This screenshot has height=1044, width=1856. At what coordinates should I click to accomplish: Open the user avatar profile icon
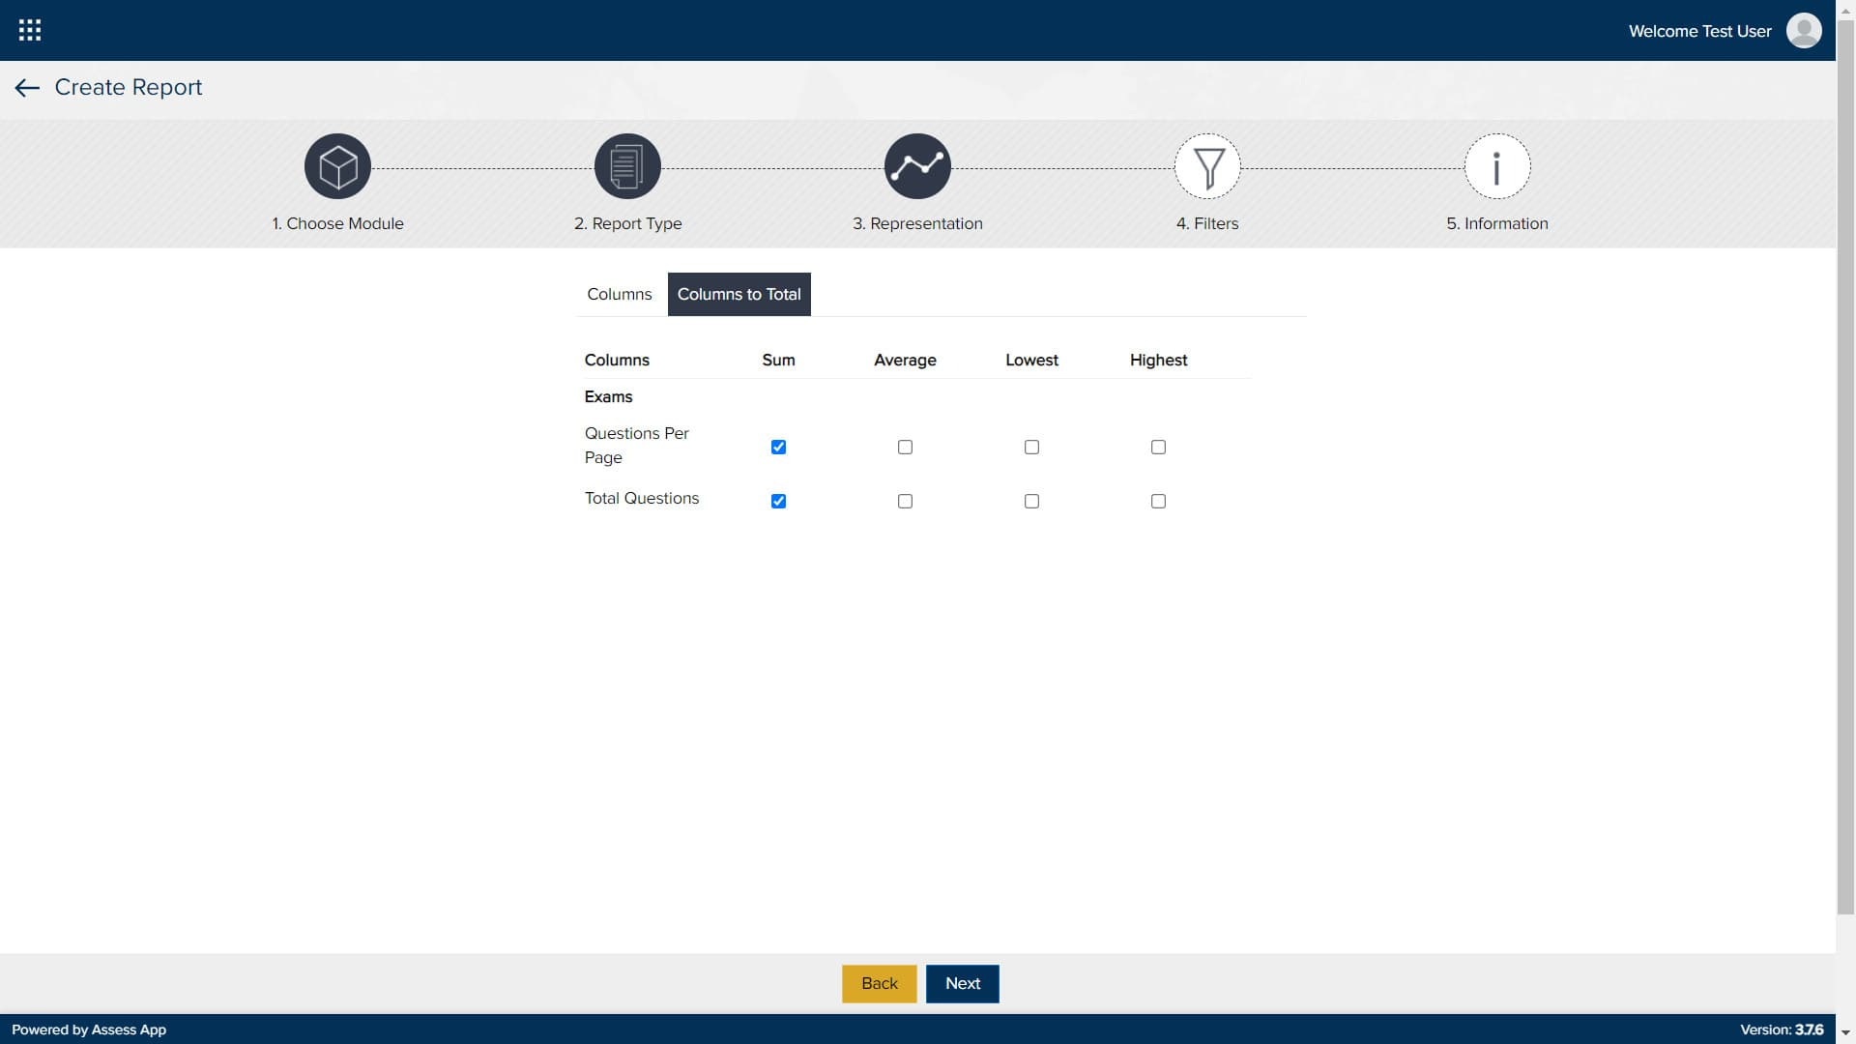(x=1804, y=30)
